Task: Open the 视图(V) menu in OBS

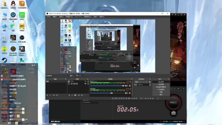Action: pos(61,17)
